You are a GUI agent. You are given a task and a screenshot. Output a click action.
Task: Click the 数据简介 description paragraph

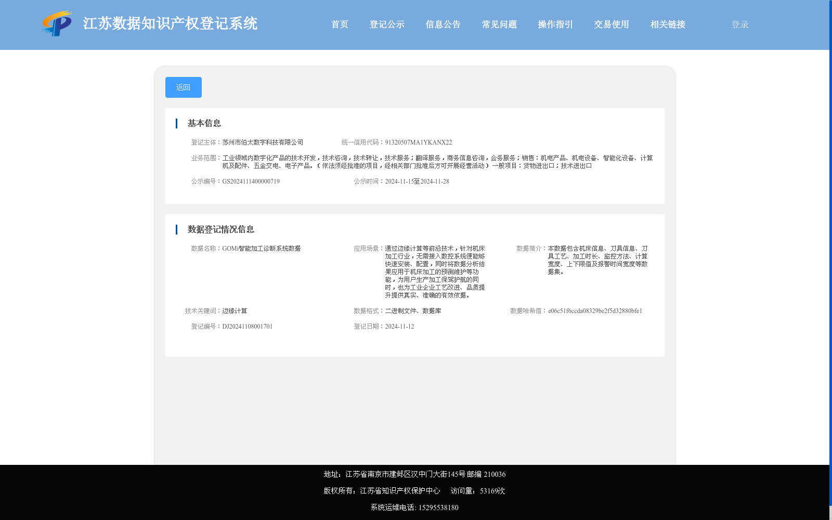click(598, 260)
